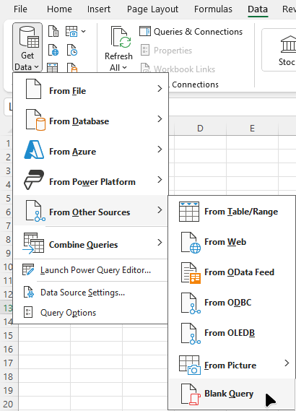The height and width of the screenshot is (411, 296).
Task: Select row 16 header
Action: point(9,349)
